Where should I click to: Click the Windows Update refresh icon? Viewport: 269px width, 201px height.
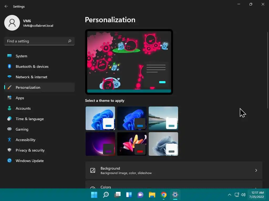click(x=9, y=160)
